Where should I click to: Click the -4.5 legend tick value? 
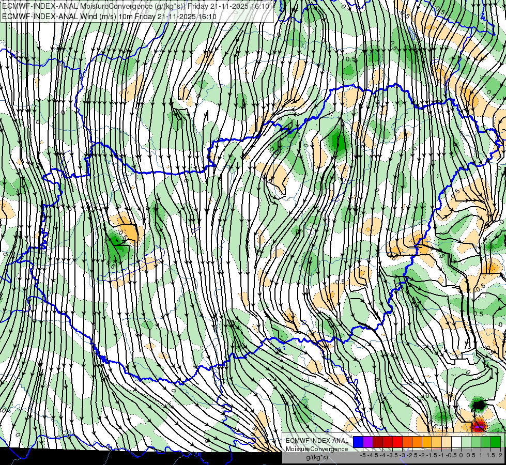coord(373,455)
